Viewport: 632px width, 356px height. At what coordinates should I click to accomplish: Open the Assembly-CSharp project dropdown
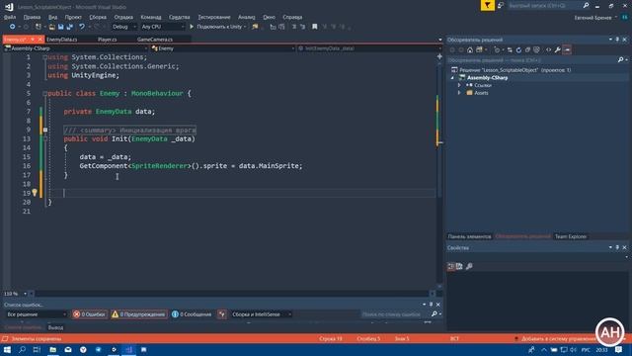[x=76, y=48]
